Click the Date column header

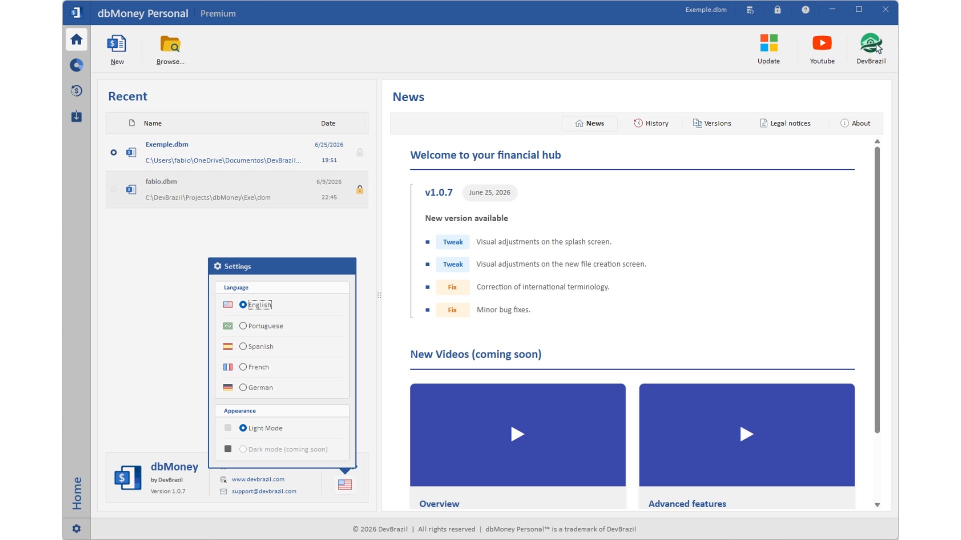(x=328, y=123)
